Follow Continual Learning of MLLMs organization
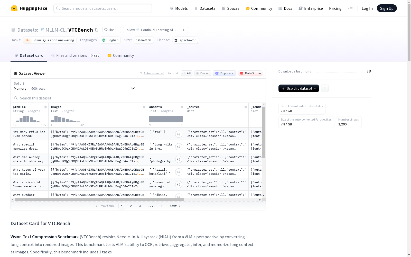411x257 pixels. click(152, 30)
